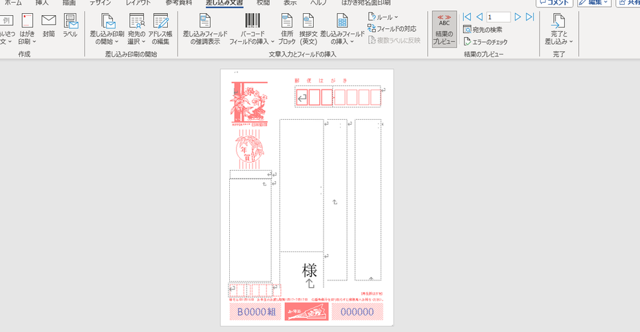Click 挨拶文 (英文) greeting line button
The width and height of the screenshot is (640, 332).
(308, 30)
